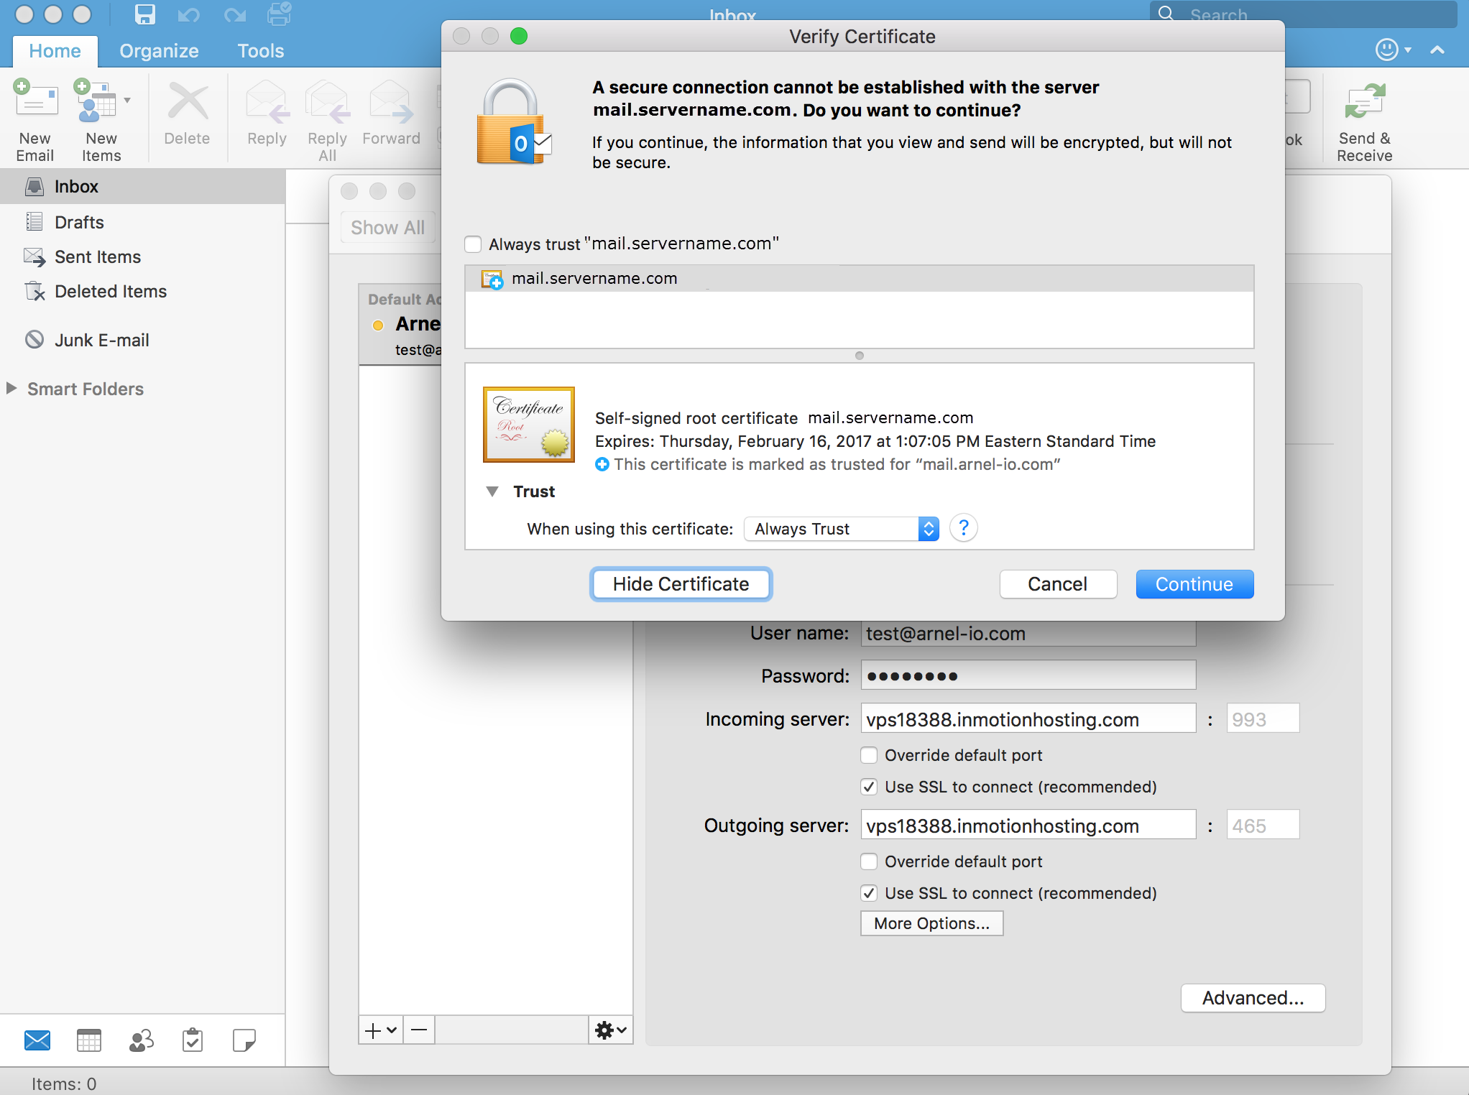Switch to the Tools tab
The image size is (1469, 1095).
(260, 51)
